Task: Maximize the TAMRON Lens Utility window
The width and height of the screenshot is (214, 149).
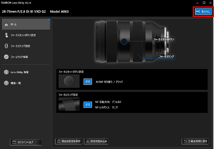Action: 204,3
